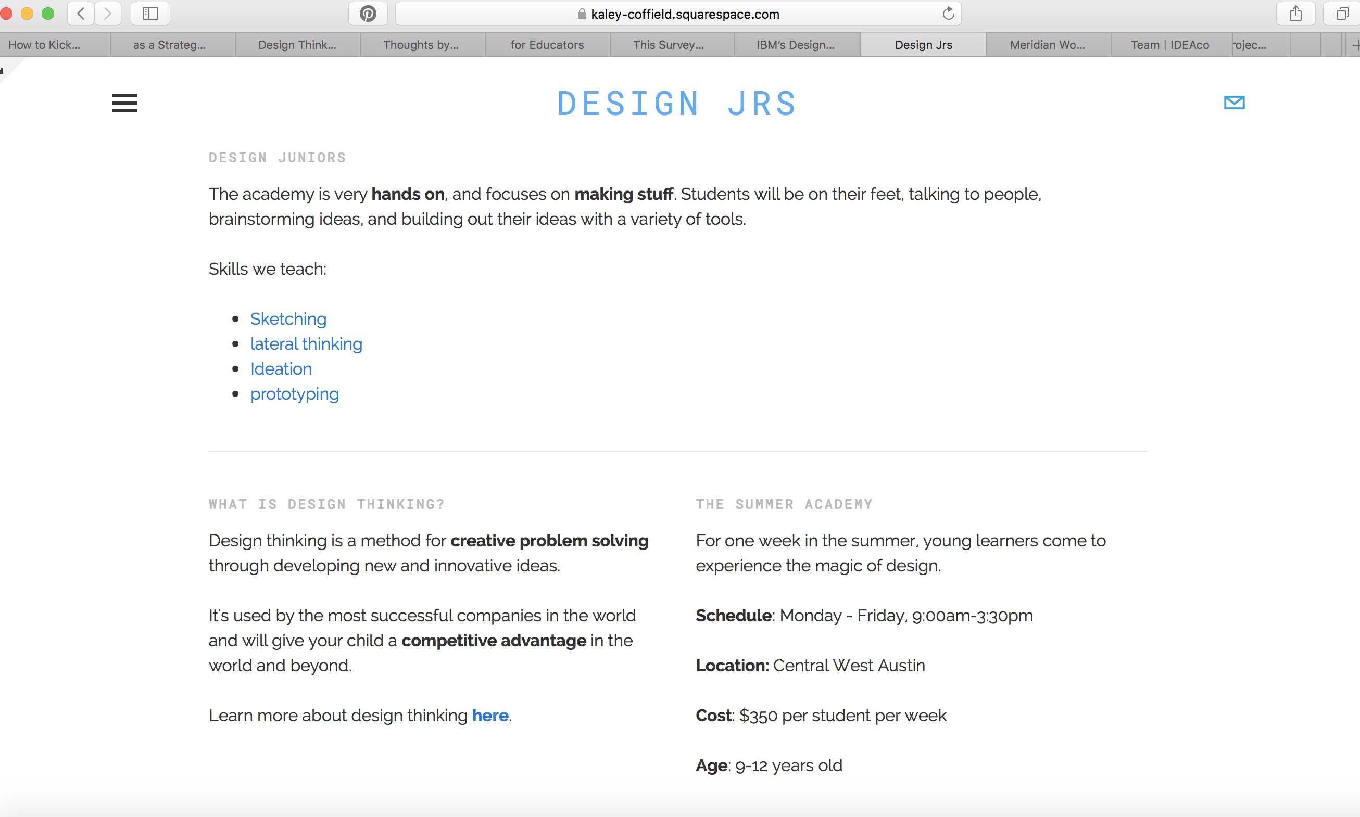This screenshot has height=817, width=1360.
Task: Open the Meridian Wo... tab
Action: coord(1047,45)
